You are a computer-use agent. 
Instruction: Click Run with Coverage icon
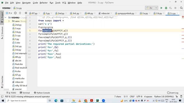point(170,8)
